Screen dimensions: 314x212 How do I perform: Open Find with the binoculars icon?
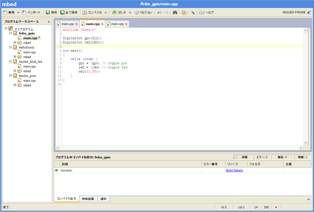[x=175, y=13]
